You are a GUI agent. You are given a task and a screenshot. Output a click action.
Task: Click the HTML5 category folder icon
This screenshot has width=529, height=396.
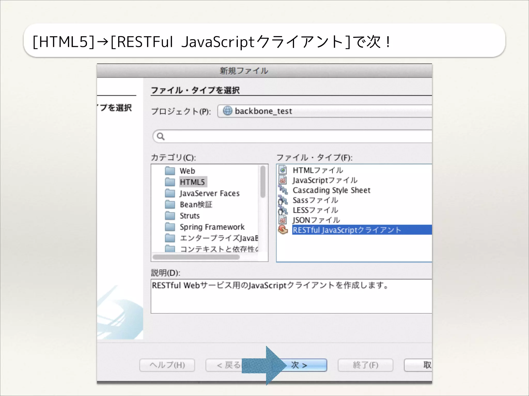170,182
